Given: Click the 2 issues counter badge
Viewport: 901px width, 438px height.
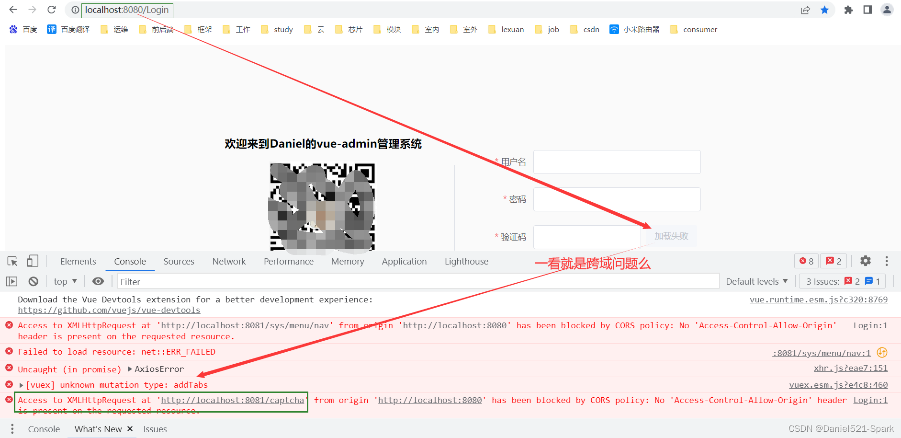Looking at the screenshot, I should 833,261.
